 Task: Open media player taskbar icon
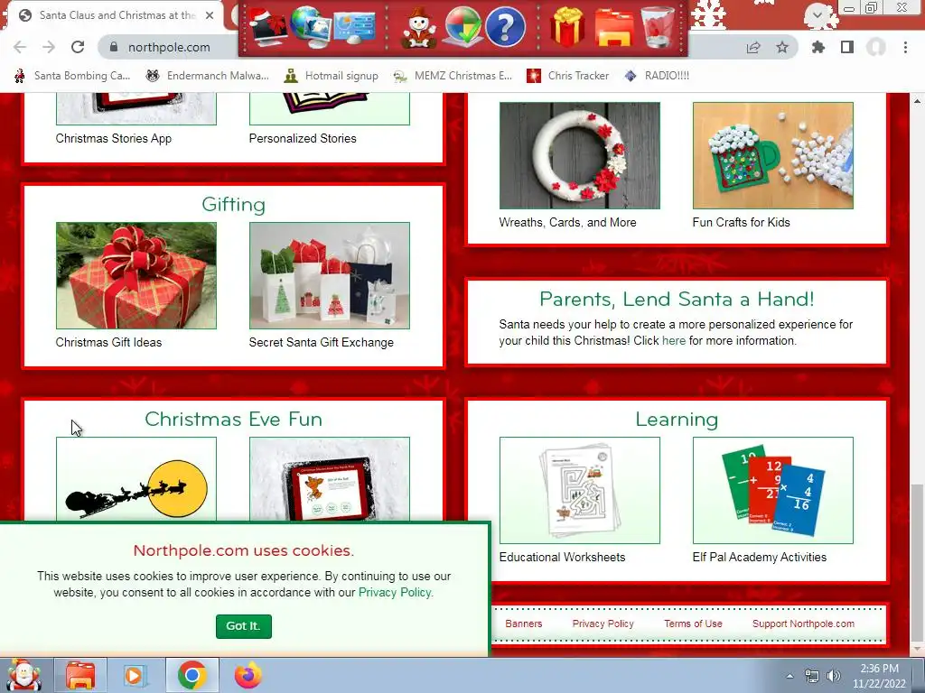(x=135, y=675)
